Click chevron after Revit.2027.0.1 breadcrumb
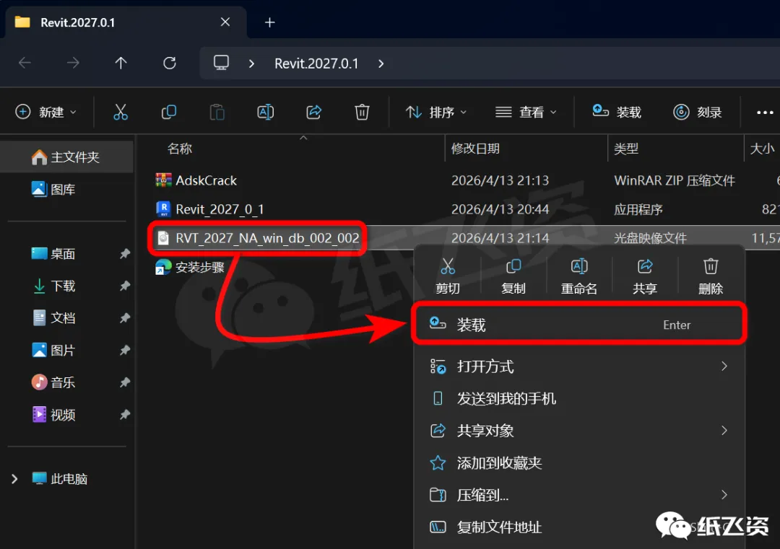Image resolution: width=780 pixels, height=549 pixels. (381, 63)
